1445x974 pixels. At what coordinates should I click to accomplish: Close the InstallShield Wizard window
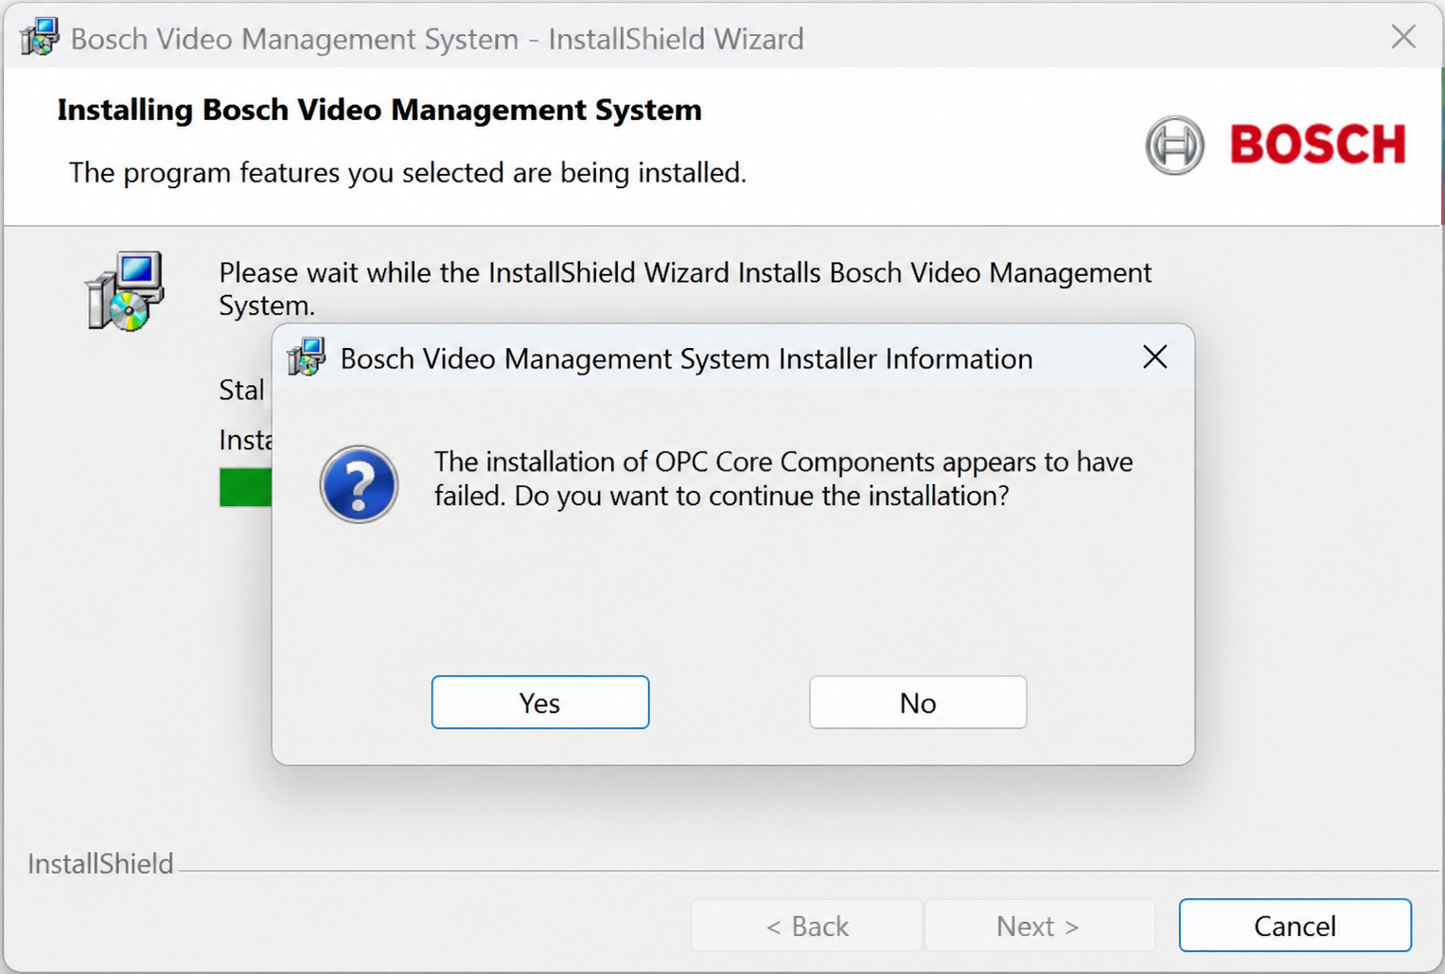click(x=1403, y=37)
